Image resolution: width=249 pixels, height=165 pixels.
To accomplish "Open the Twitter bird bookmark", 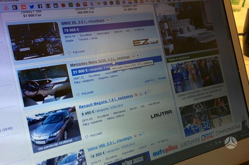I will [x=32, y=7].
